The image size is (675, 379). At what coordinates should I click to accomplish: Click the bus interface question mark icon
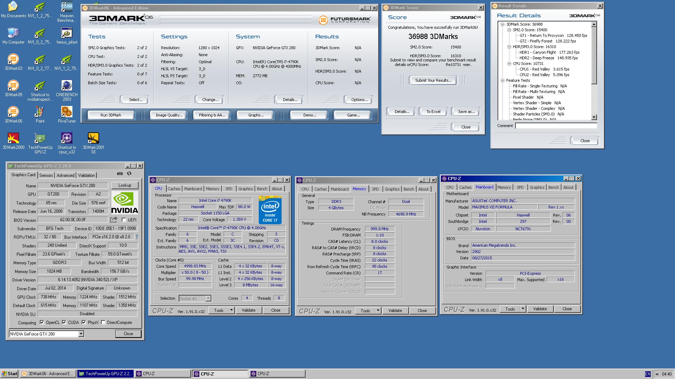(x=137, y=237)
